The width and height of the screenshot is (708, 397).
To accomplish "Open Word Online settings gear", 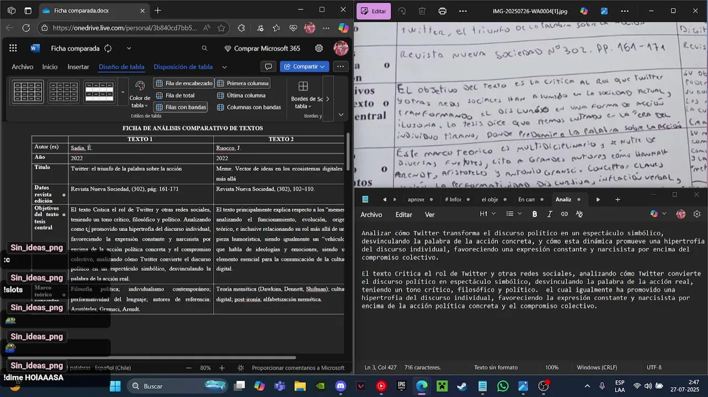I will (319, 49).
